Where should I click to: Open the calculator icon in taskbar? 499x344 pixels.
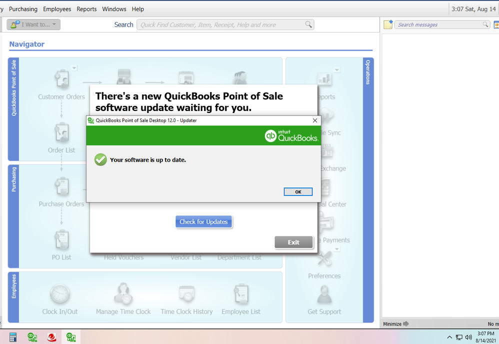coord(13,337)
